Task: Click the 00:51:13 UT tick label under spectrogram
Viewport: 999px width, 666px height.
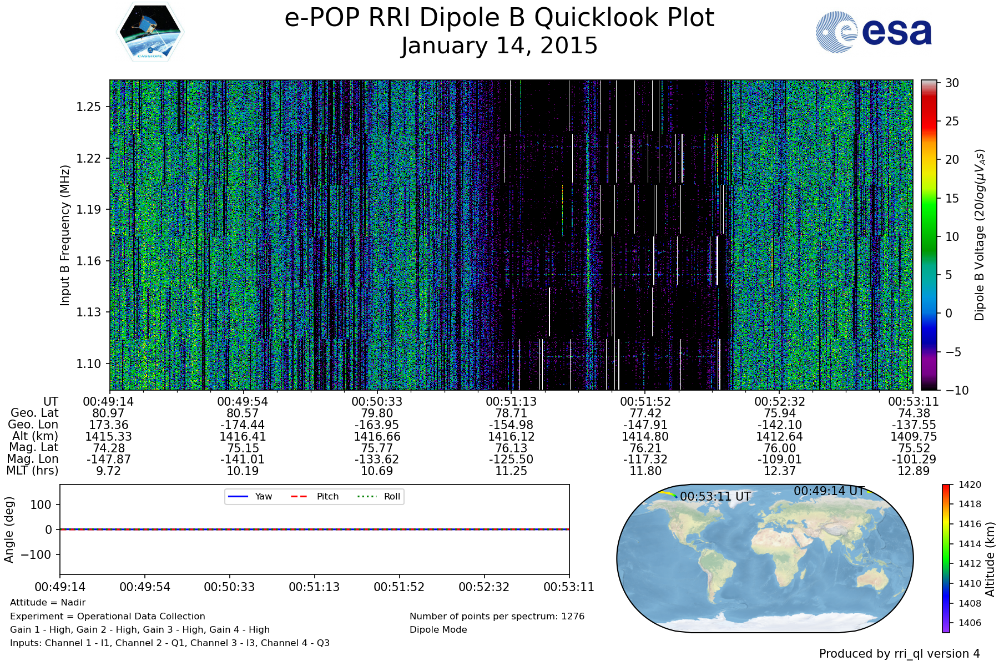Action: point(511,401)
